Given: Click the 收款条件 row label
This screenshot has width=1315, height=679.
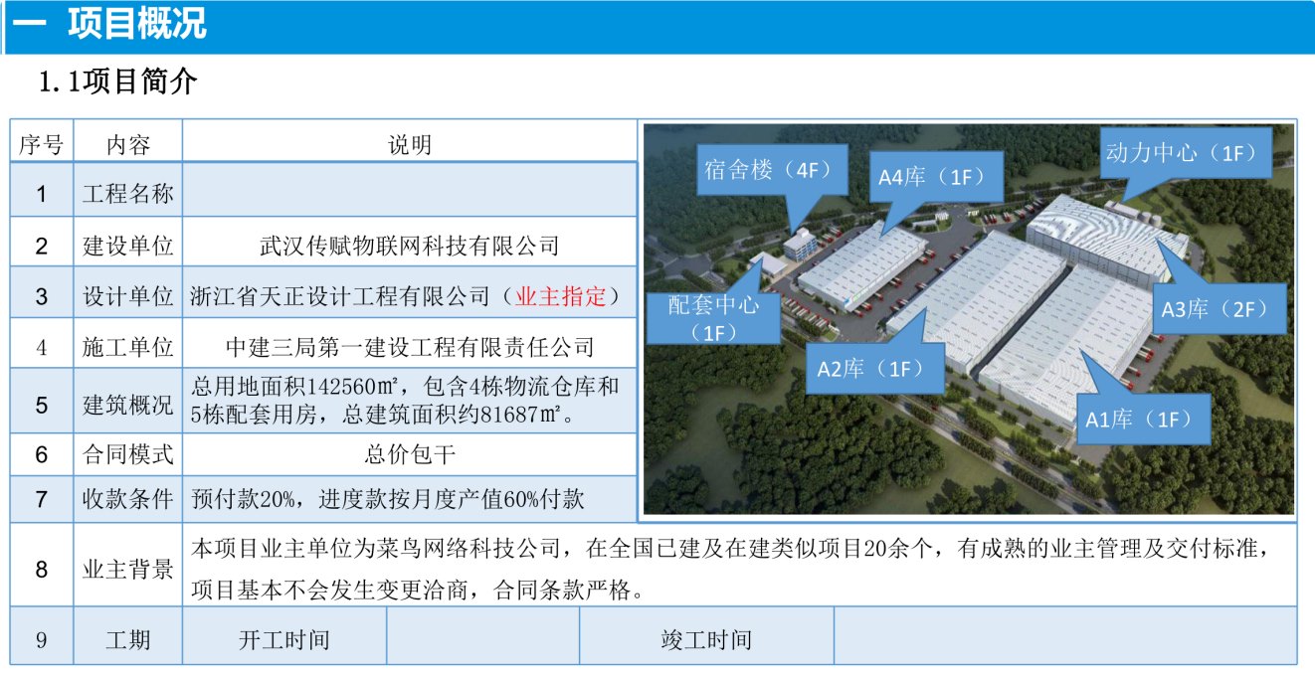Looking at the screenshot, I should click(127, 499).
